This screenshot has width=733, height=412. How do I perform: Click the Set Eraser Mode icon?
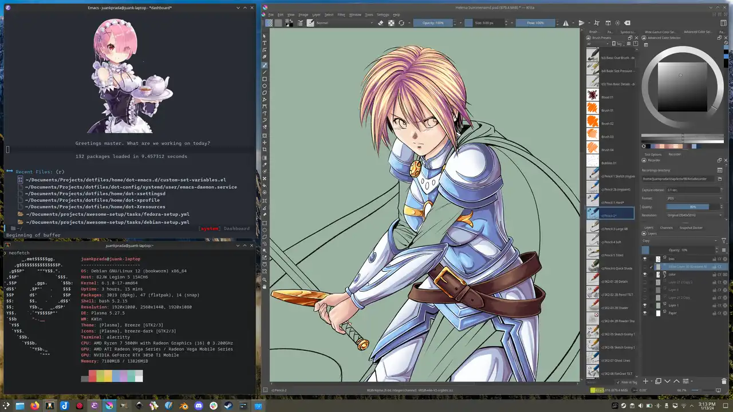[x=381, y=23]
